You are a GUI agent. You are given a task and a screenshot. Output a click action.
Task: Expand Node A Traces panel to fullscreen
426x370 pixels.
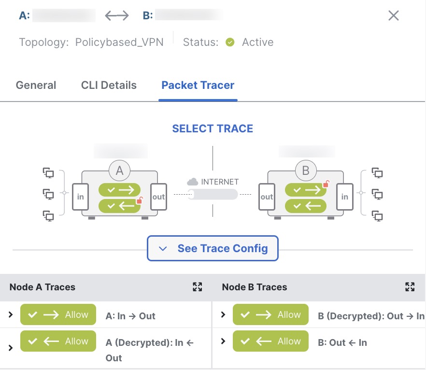click(x=197, y=287)
